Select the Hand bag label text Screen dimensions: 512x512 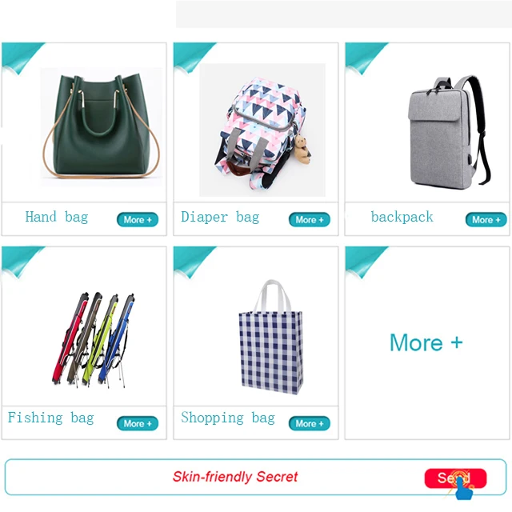(x=57, y=217)
